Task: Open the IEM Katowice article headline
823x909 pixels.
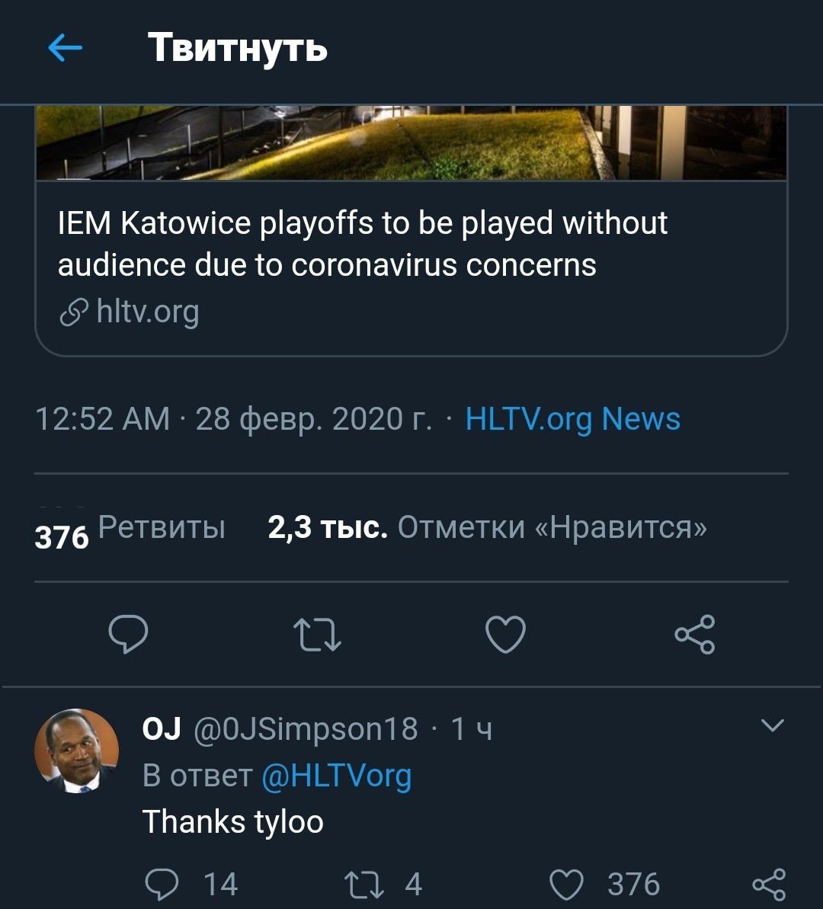Action: [x=363, y=244]
